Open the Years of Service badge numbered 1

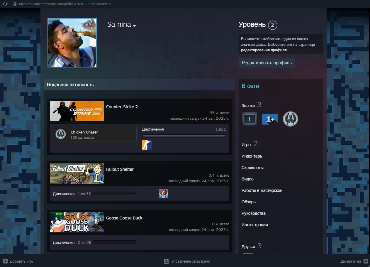(250, 119)
